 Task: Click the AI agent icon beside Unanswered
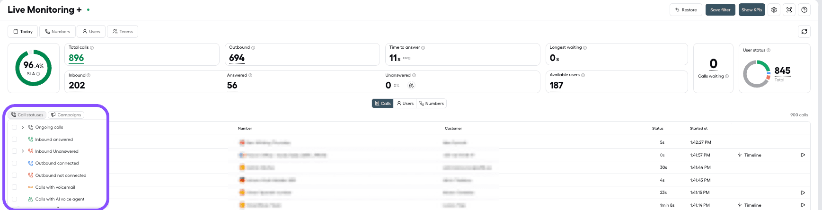[411, 86]
